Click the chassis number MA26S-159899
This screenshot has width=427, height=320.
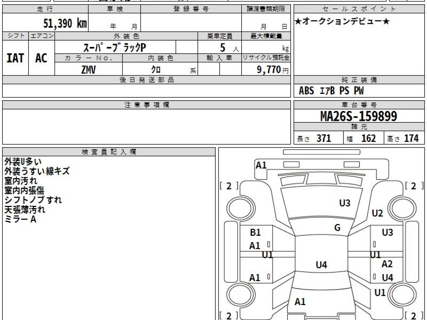point(359,116)
